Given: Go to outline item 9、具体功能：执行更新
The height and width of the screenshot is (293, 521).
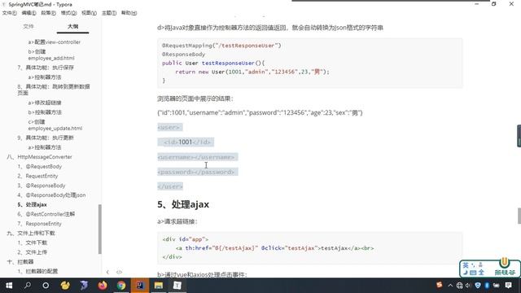Looking at the screenshot, I should click(x=46, y=138).
